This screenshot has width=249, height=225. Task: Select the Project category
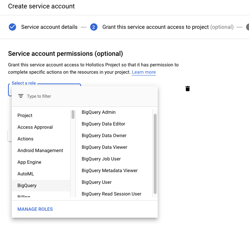pos(25,116)
